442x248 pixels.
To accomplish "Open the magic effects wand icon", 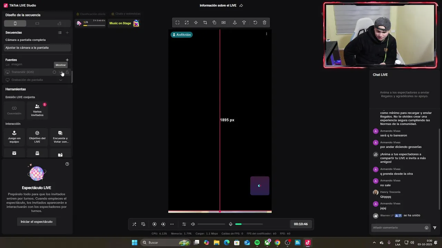I will point(134,224).
